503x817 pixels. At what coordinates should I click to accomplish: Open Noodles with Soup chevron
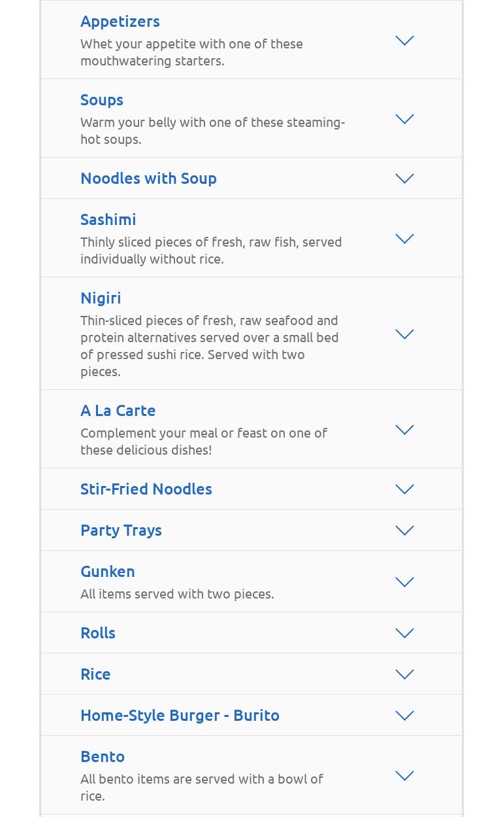click(x=404, y=179)
